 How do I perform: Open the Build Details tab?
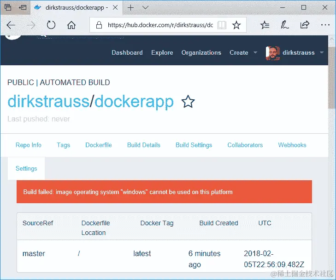pyautogui.click(x=144, y=145)
